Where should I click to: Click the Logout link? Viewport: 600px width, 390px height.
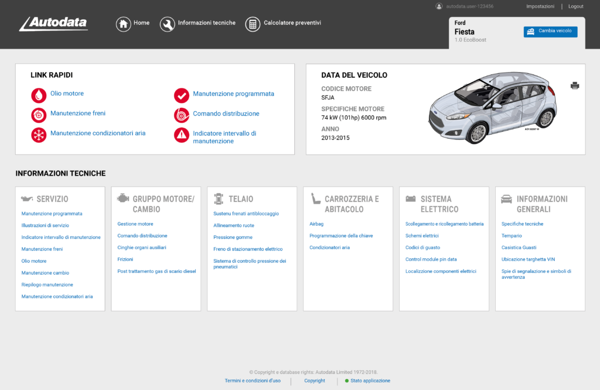[x=575, y=6]
